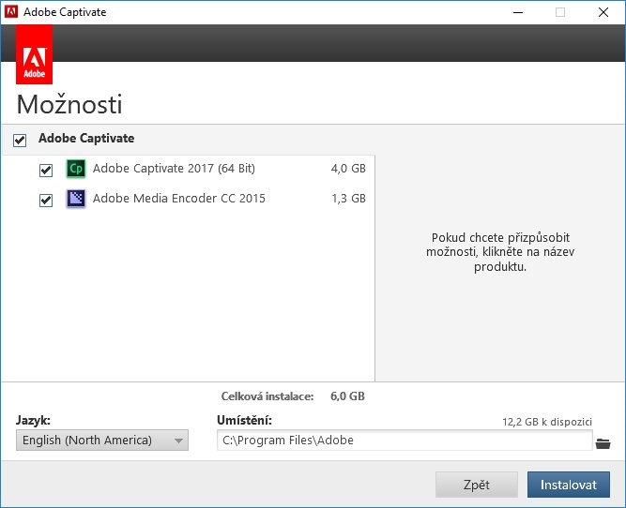The image size is (626, 508).
Task: Close the Adobe Captivate installer window
Action: [603, 12]
